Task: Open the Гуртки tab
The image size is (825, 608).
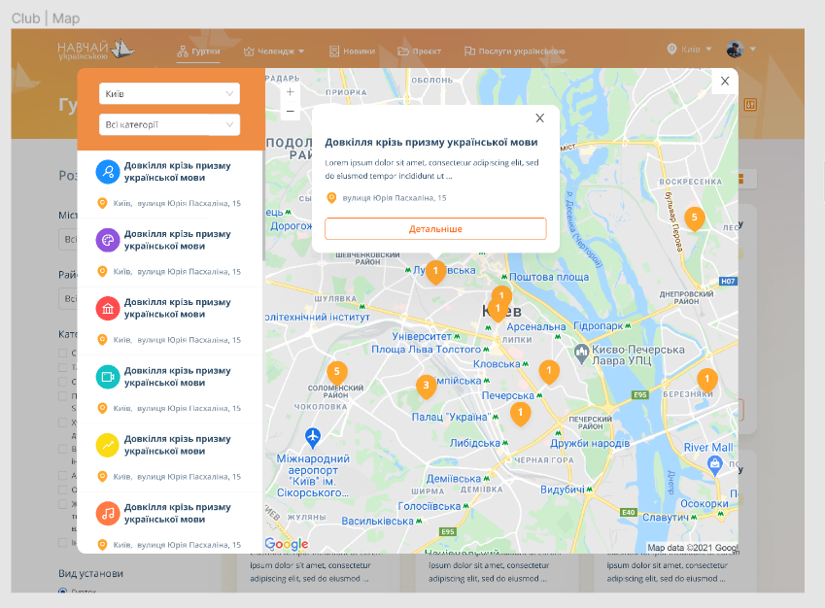Action: pos(198,51)
